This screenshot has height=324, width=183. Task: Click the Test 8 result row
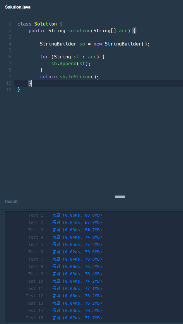tap(65, 266)
